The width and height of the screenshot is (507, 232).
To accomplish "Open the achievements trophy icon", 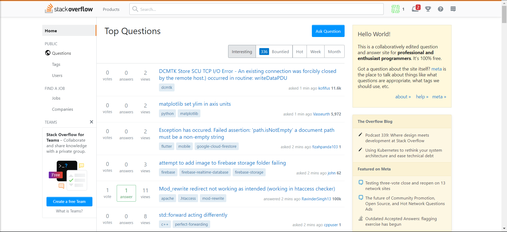I will point(428,9).
